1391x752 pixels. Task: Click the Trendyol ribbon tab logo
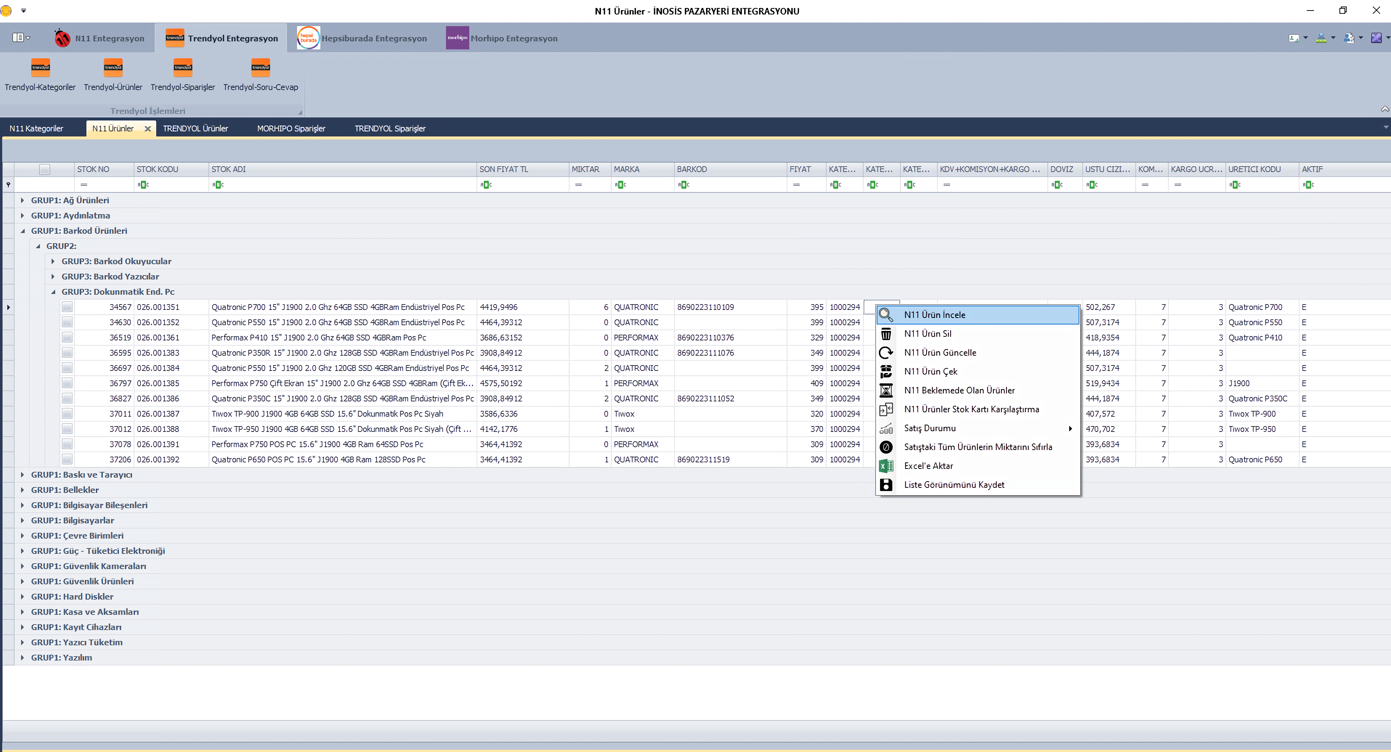click(x=175, y=38)
